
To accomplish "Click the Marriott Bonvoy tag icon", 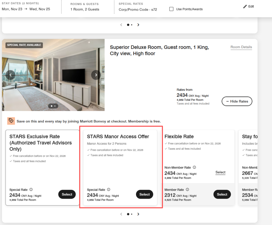I will 11,121.
